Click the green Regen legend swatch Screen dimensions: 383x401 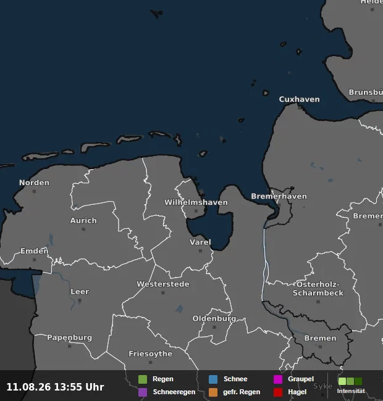click(x=143, y=379)
